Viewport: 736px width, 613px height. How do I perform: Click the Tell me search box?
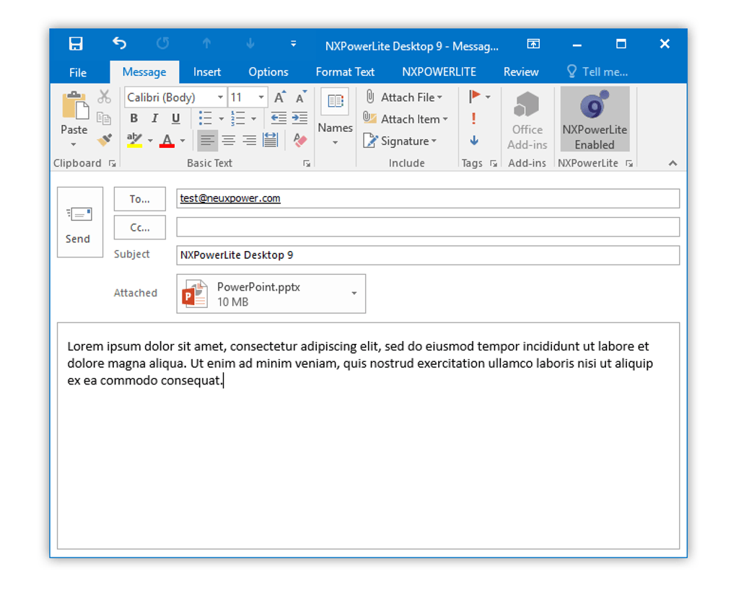tap(597, 72)
